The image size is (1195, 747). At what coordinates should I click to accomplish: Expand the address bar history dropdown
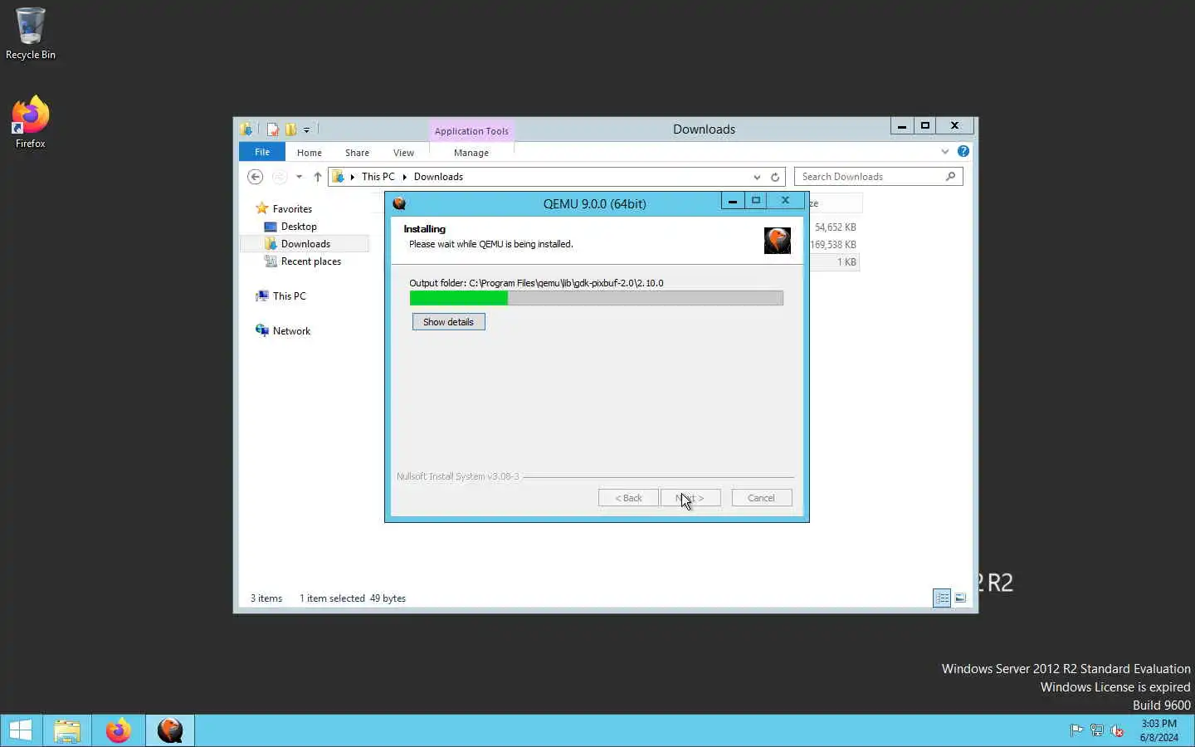[757, 177]
